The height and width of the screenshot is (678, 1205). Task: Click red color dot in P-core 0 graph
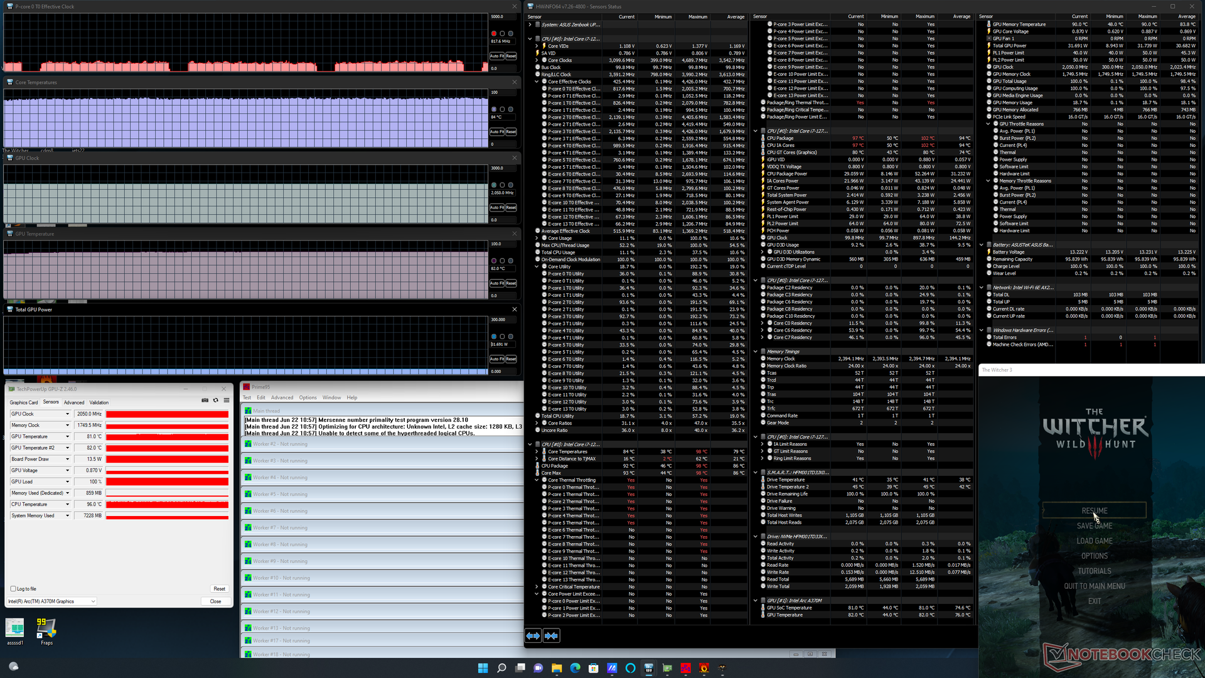coord(494,34)
